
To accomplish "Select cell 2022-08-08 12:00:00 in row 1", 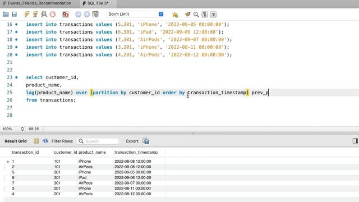I will (x=133, y=161).
